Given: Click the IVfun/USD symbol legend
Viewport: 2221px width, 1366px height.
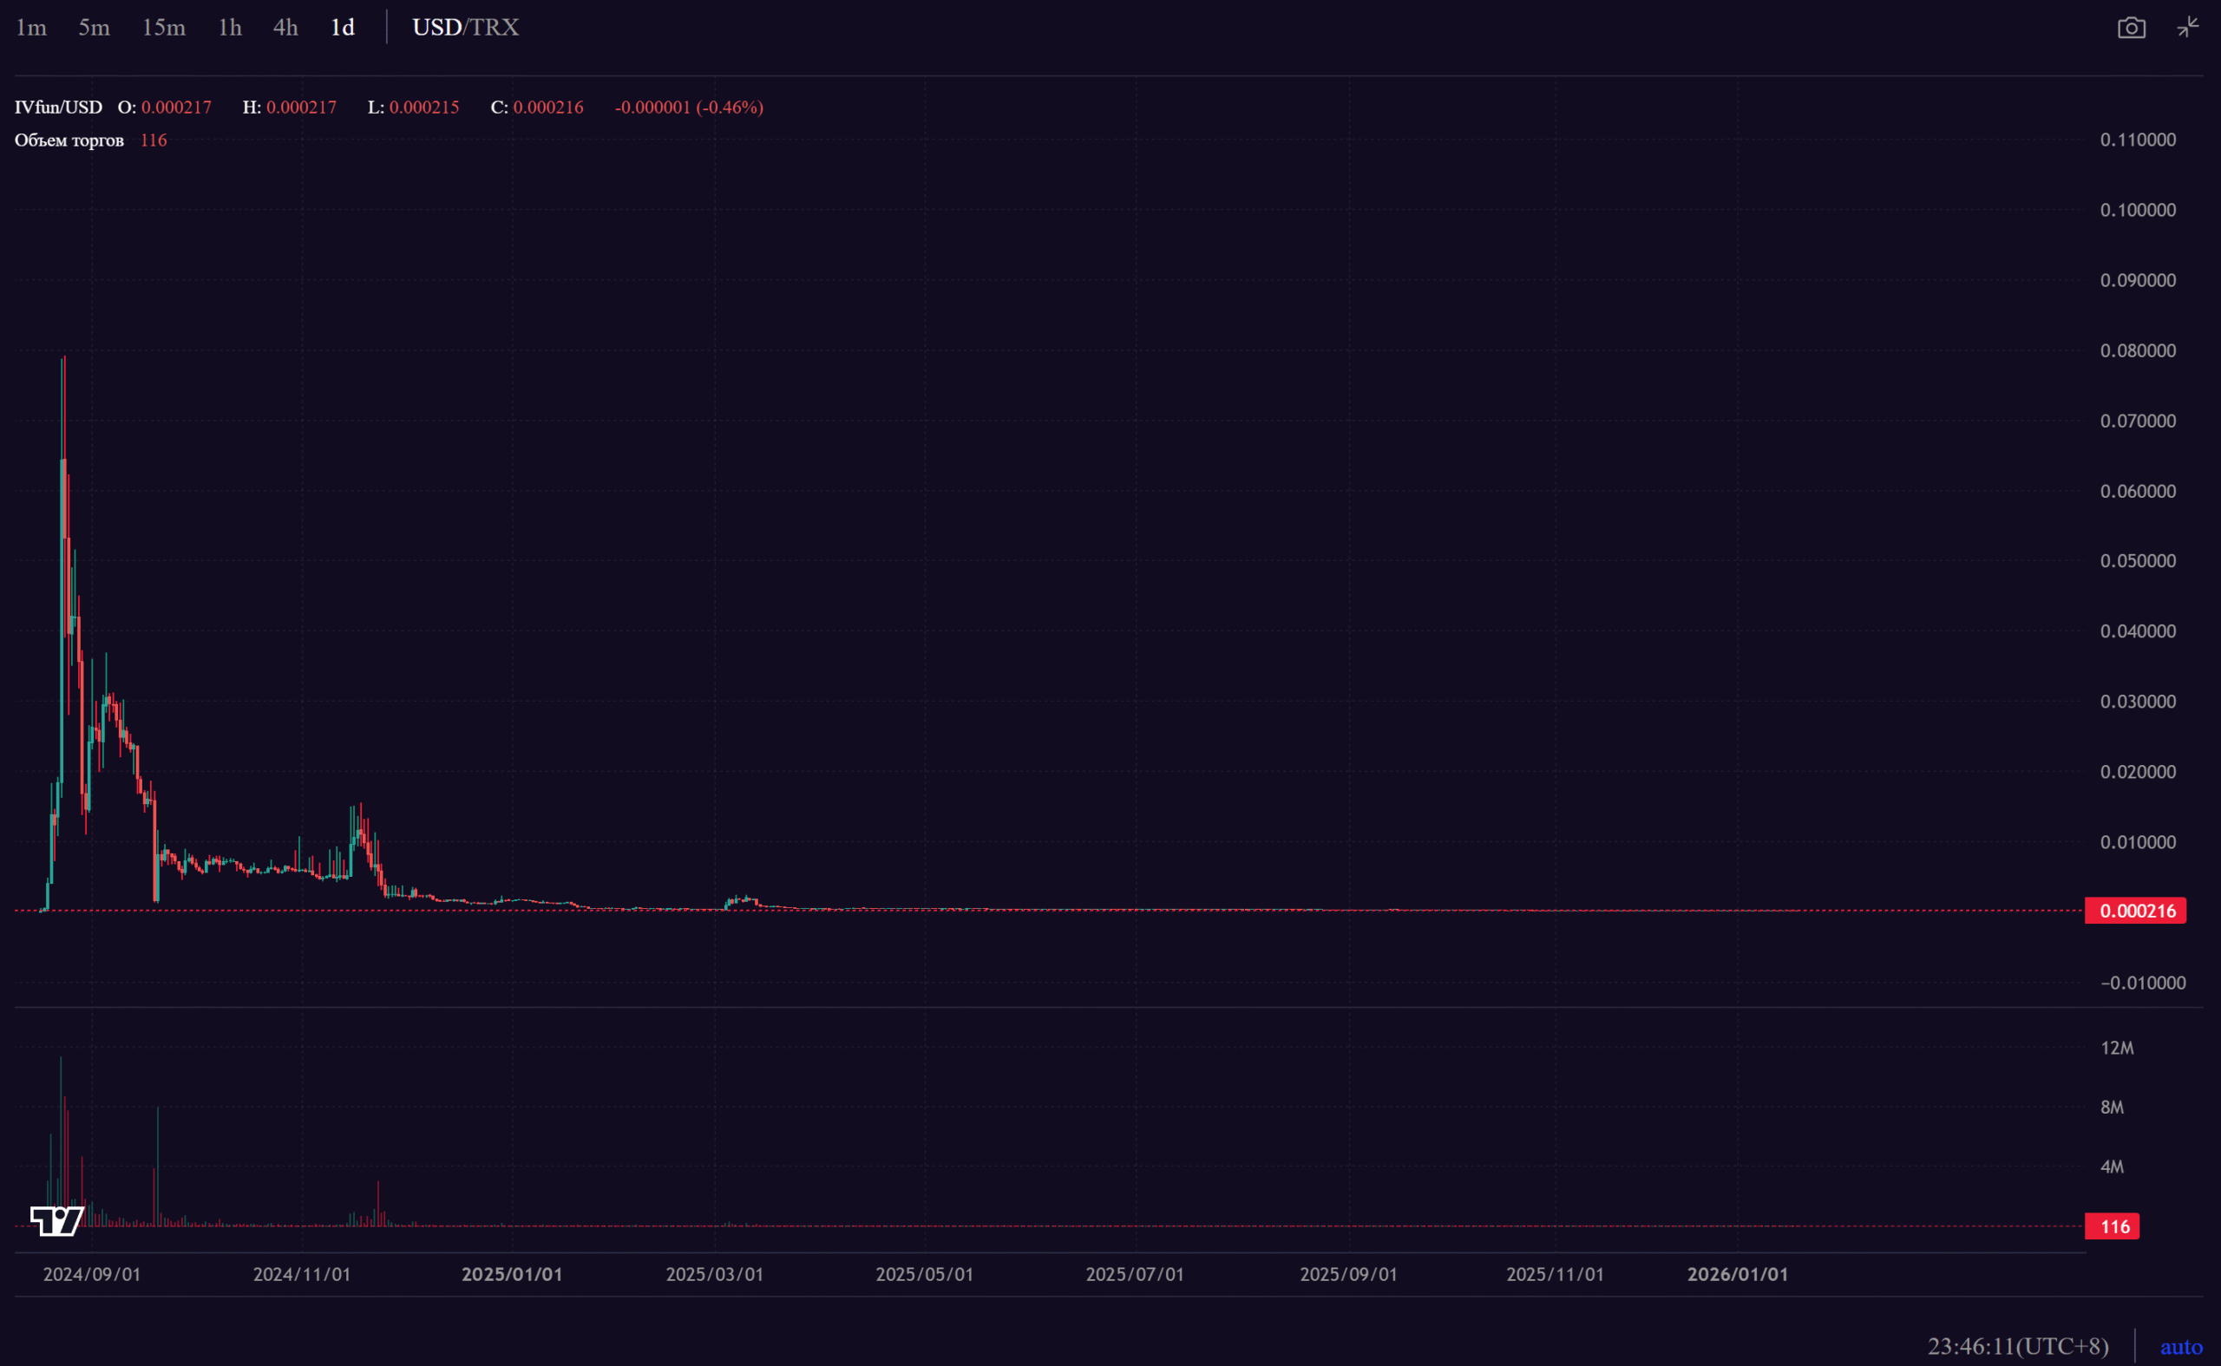Looking at the screenshot, I should 59,108.
